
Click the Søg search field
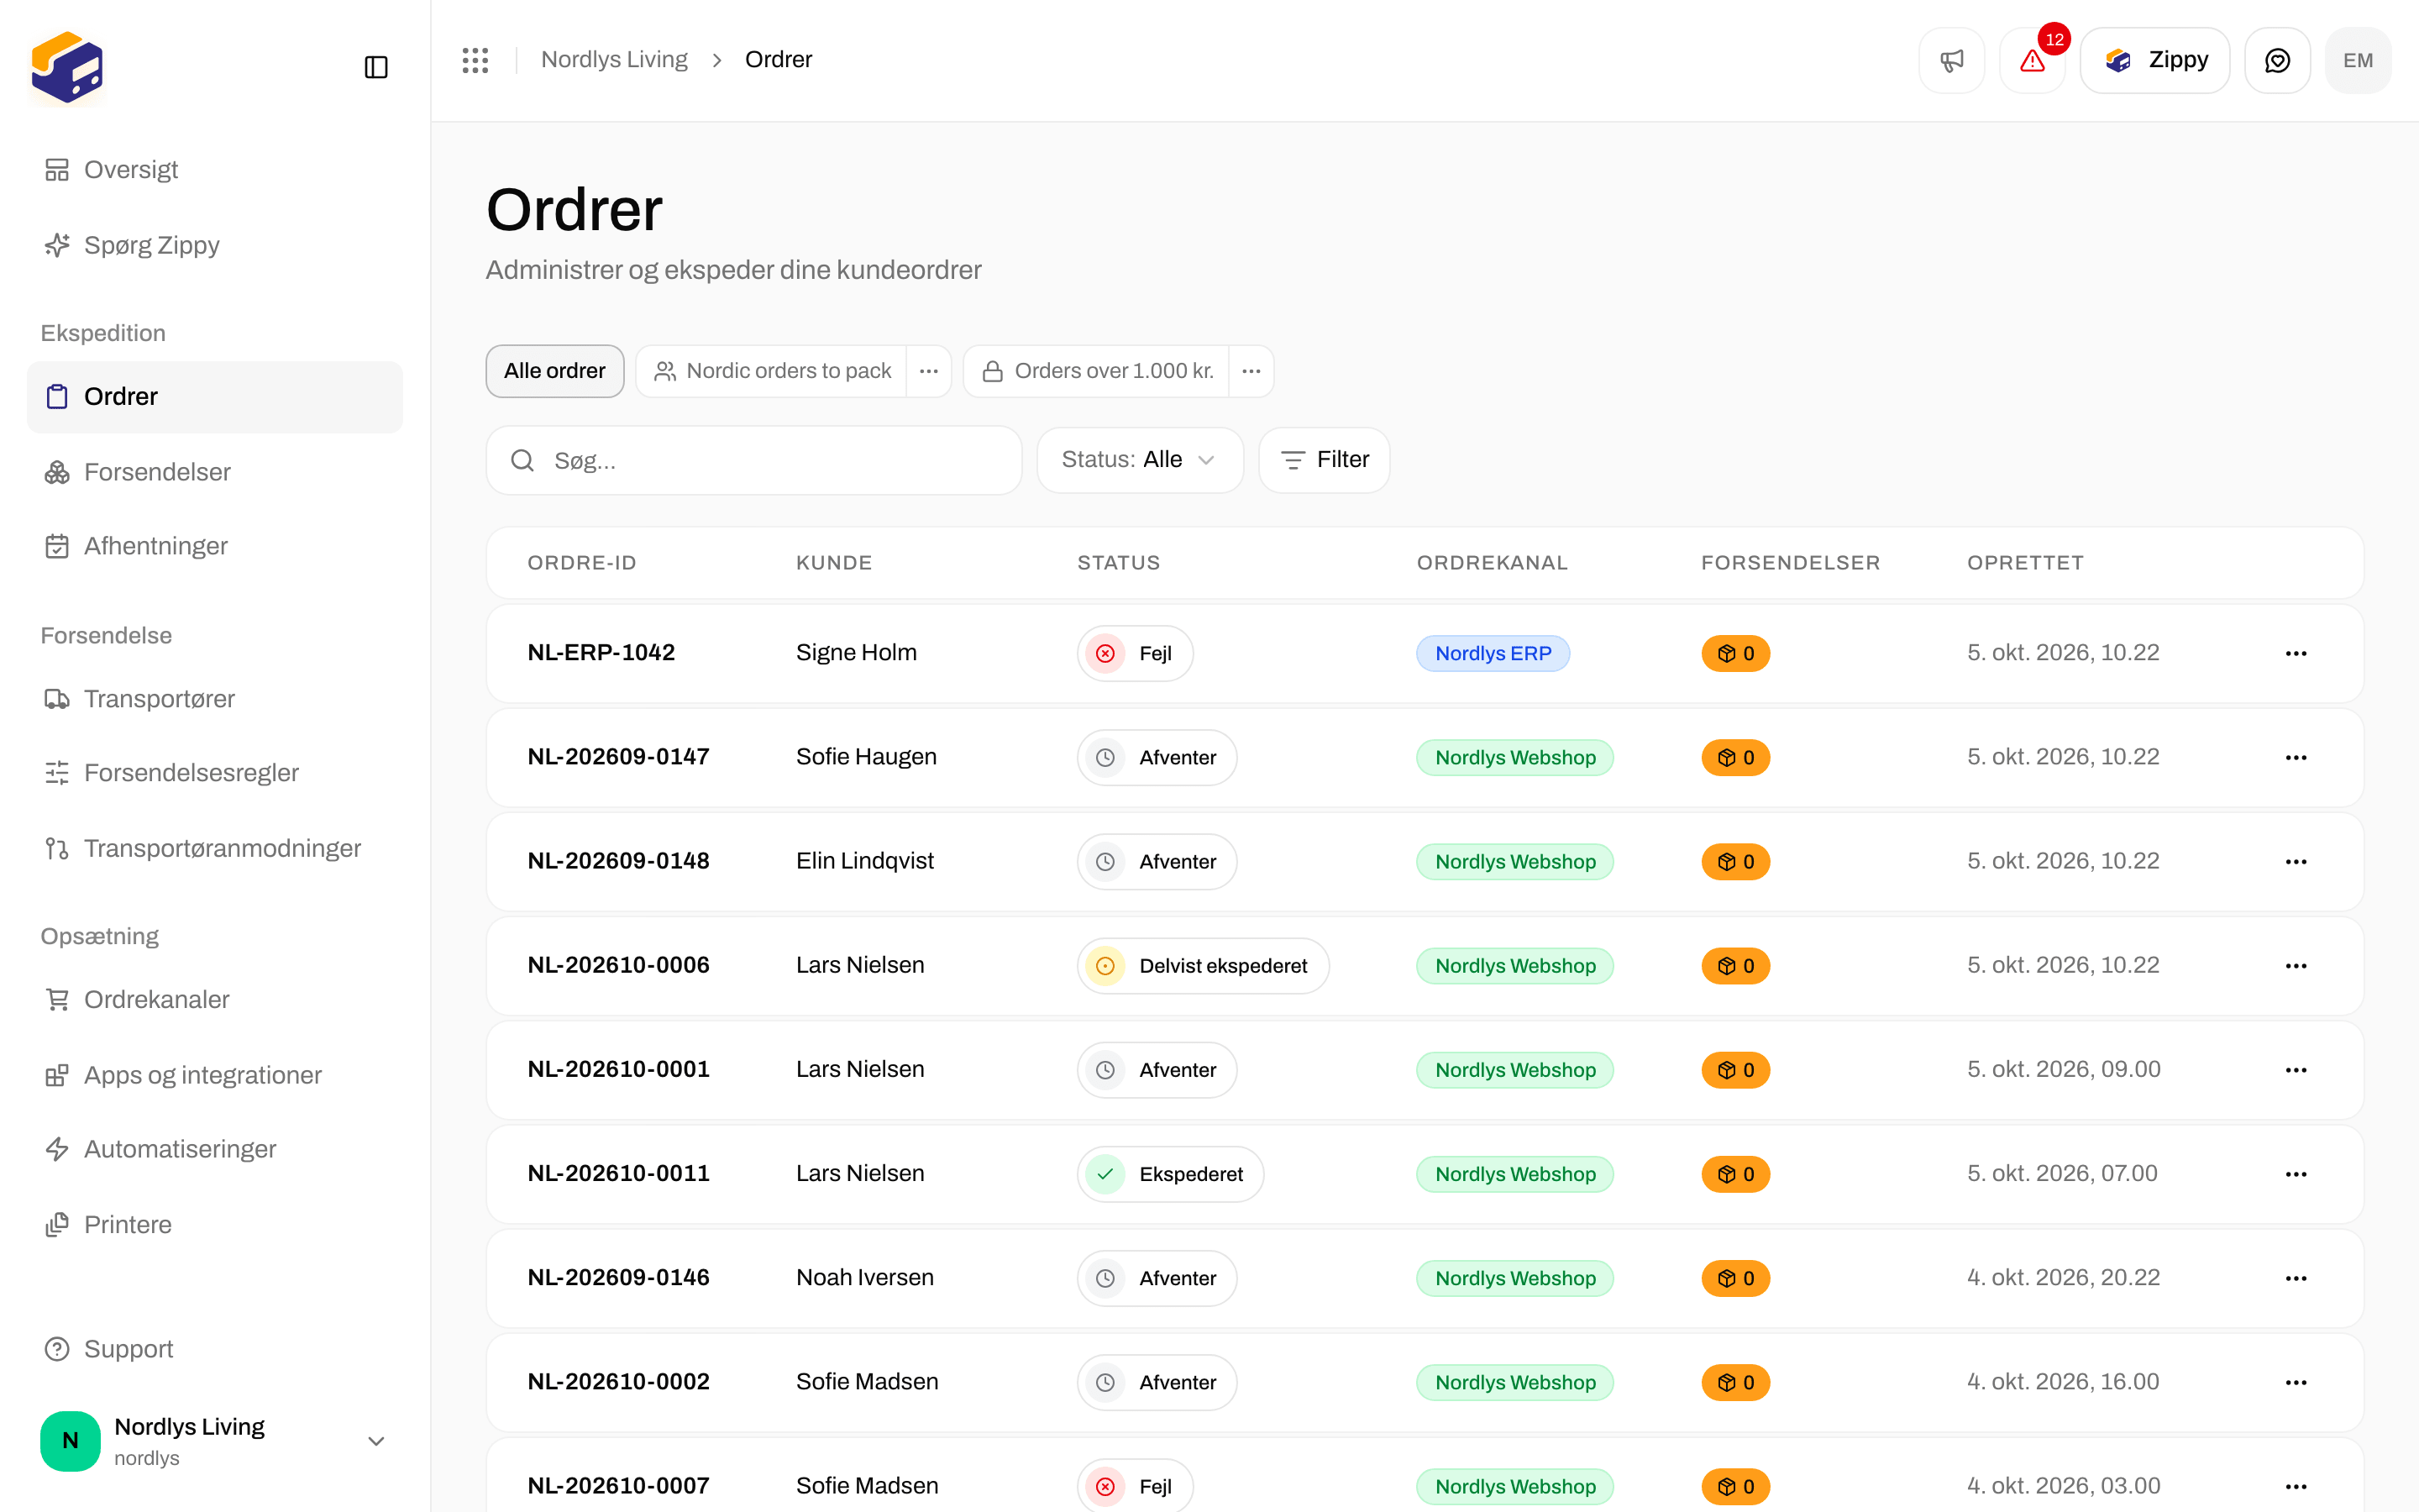753,460
